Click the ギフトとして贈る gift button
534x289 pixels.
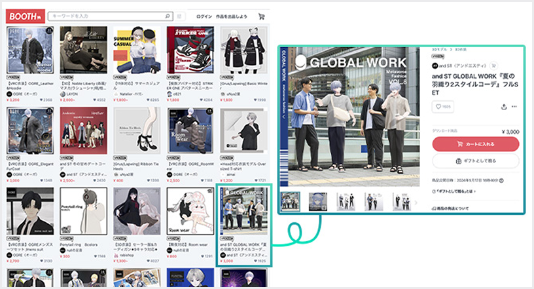coord(476,161)
